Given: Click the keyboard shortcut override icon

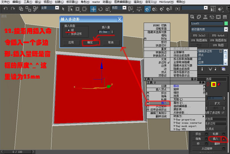Looking at the screenshot, I should coord(139,9).
